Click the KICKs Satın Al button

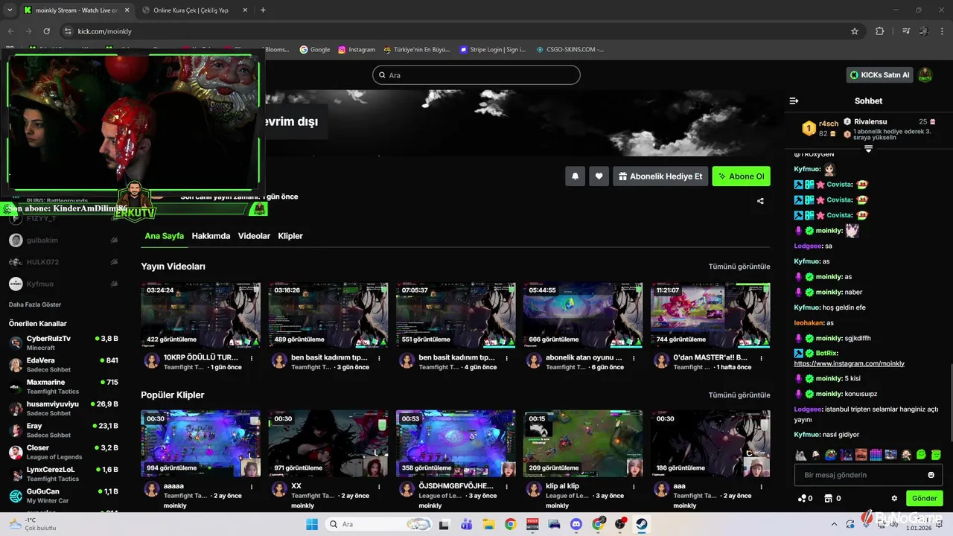coord(880,75)
